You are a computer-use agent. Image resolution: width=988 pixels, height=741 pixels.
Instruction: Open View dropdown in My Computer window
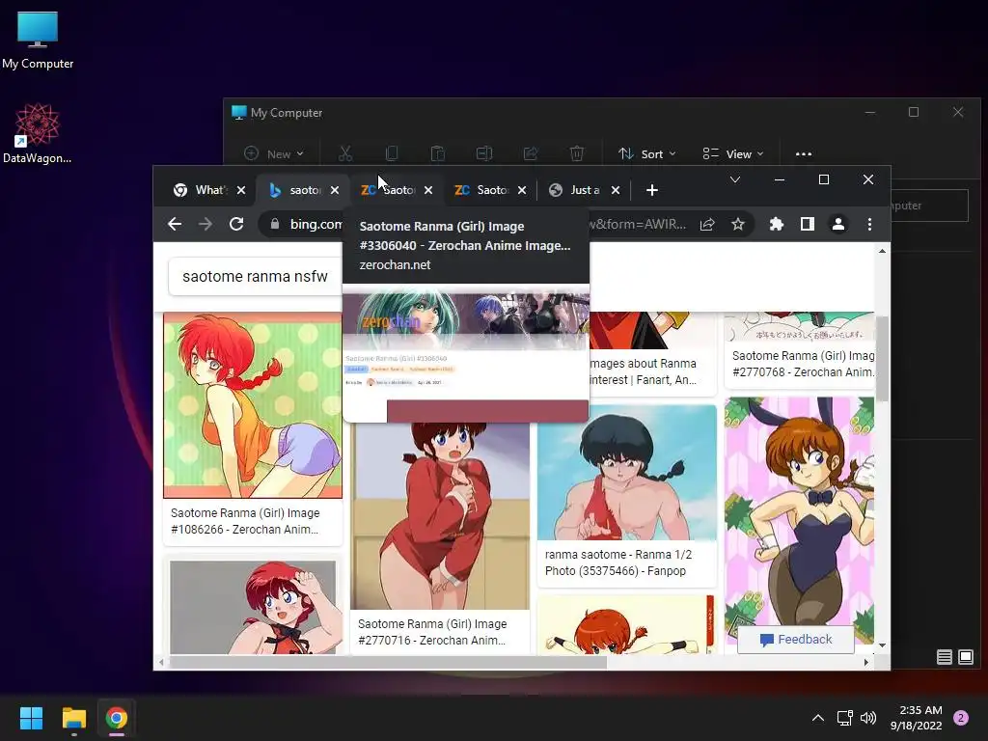(x=733, y=153)
